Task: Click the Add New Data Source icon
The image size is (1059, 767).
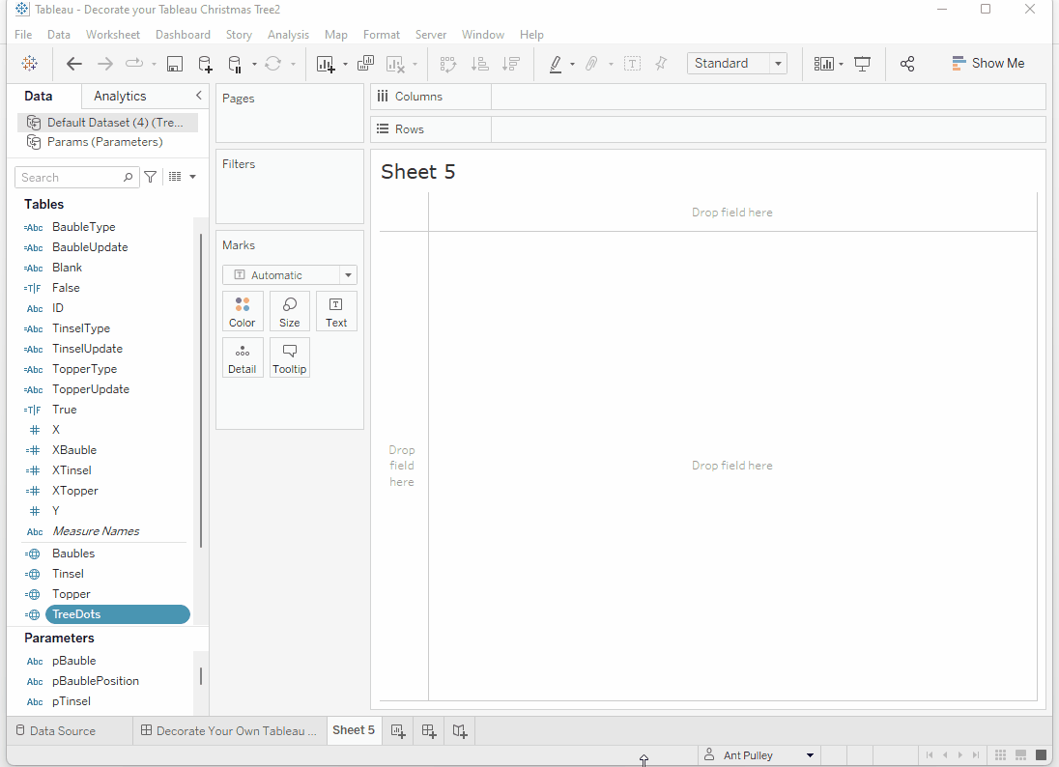Action: 205,64
